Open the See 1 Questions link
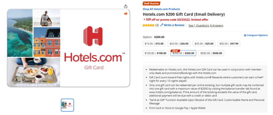The width and height of the screenshot is (273, 115). click(198, 26)
